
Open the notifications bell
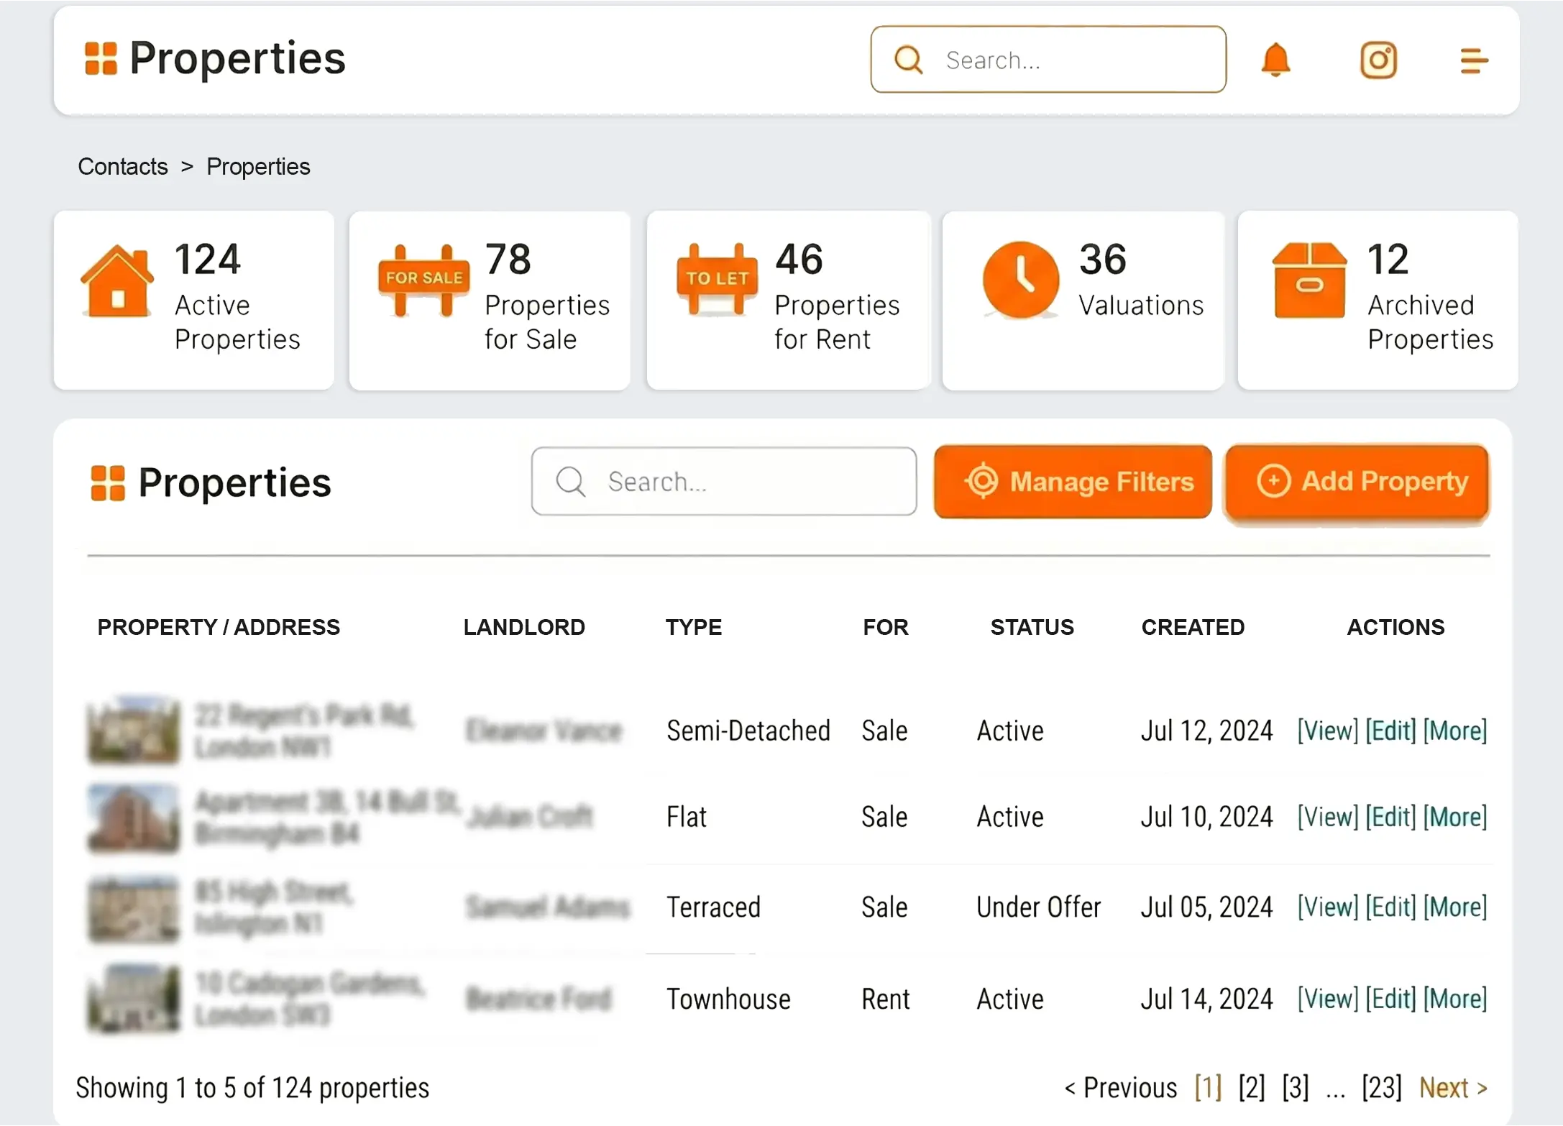coord(1275,60)
